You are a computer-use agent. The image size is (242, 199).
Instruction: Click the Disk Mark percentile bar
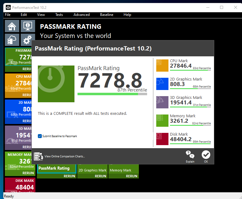190,144
